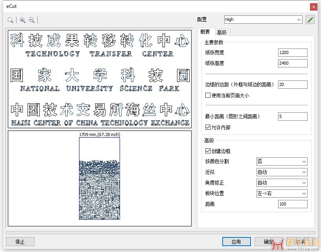Screen dimensions: 321x252
Task: Click the 取消 button
Action: [x=301, y=242]
